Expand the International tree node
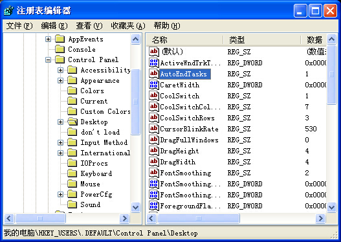Image resolution: width=341 pixels, height=242 pixels. [x=60, y=153]
